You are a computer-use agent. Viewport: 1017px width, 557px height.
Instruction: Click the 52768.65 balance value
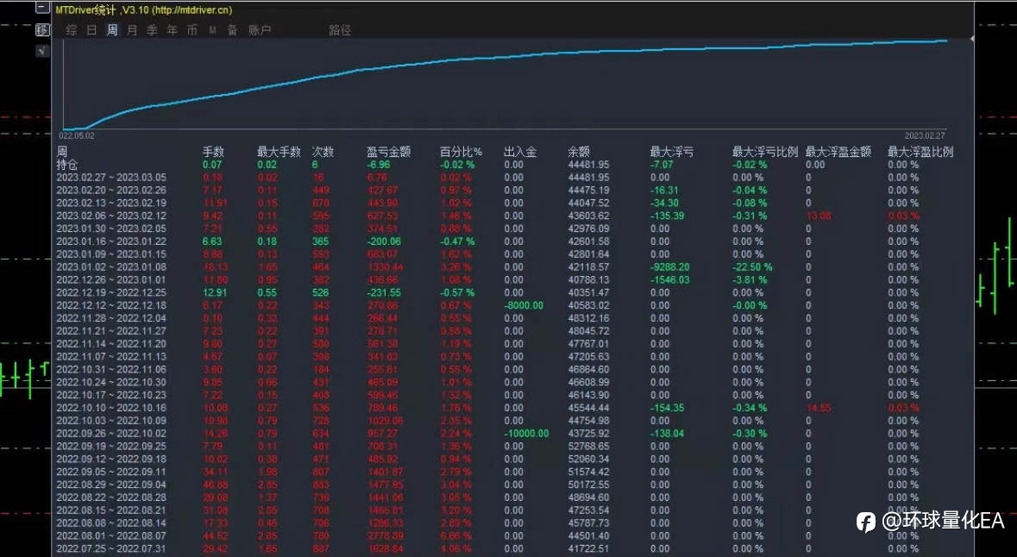point(588,446)
